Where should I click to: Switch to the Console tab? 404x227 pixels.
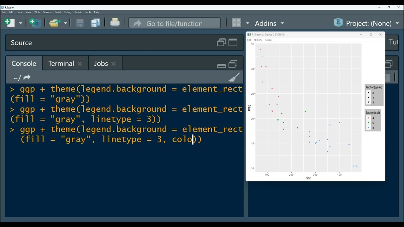(24, 63)
